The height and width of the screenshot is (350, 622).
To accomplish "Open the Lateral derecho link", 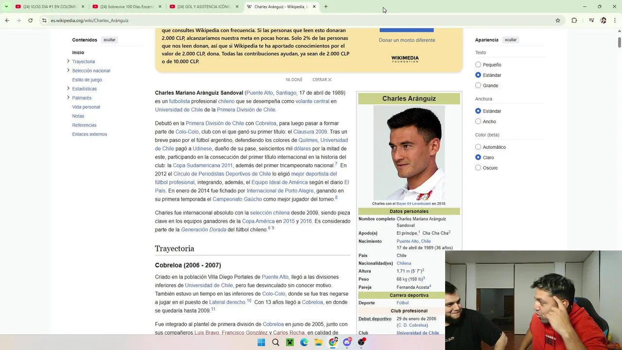I will (x=227, y=302).
